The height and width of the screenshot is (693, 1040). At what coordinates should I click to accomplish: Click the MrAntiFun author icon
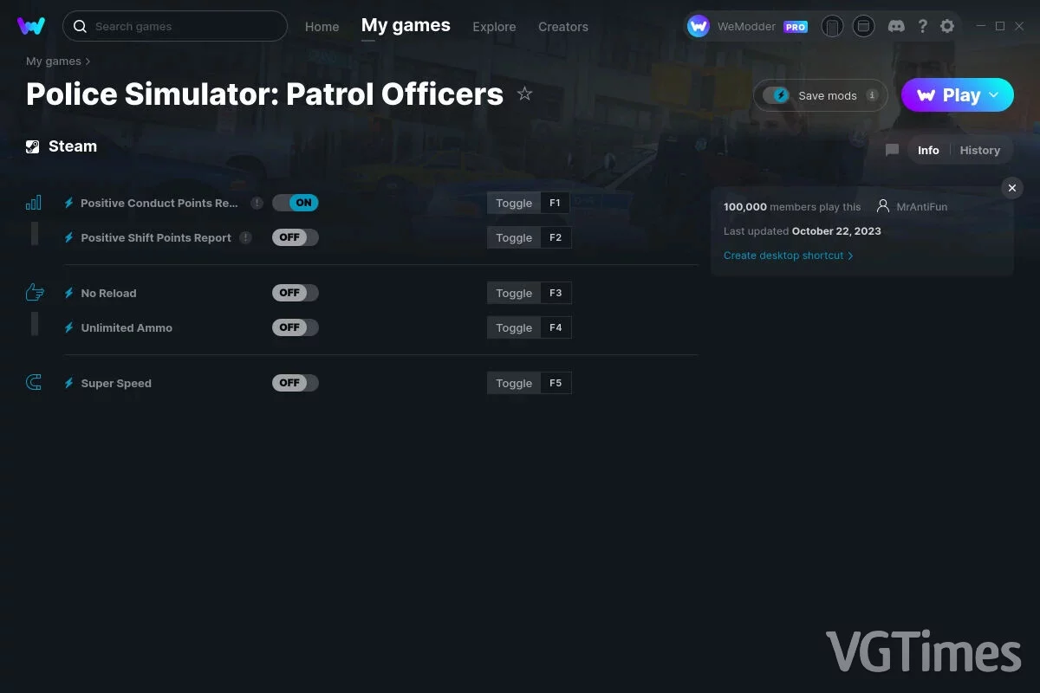tap(883, 206)
